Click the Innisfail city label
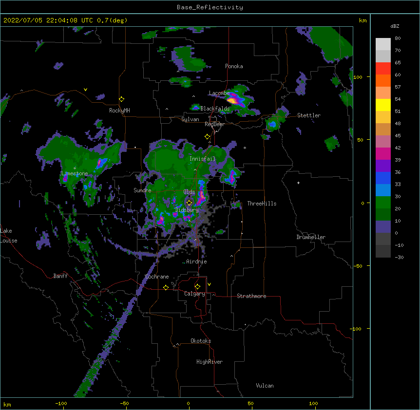420x410 pixels. click(x=202, y=159)
